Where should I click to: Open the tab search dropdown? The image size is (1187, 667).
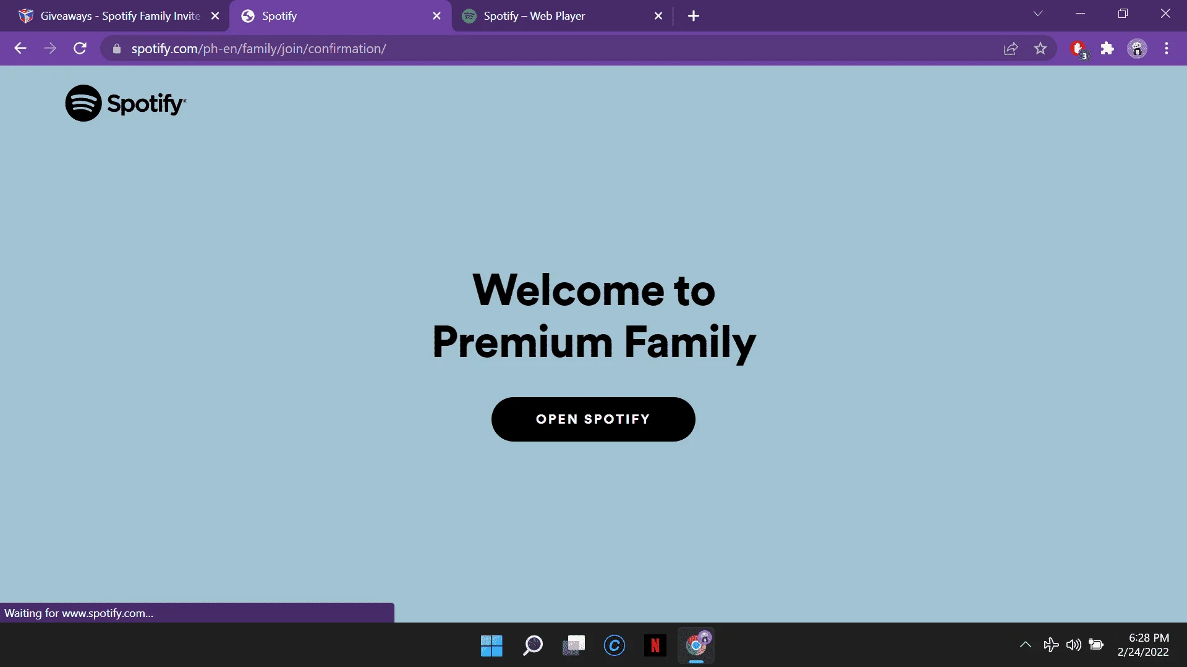1038,14
